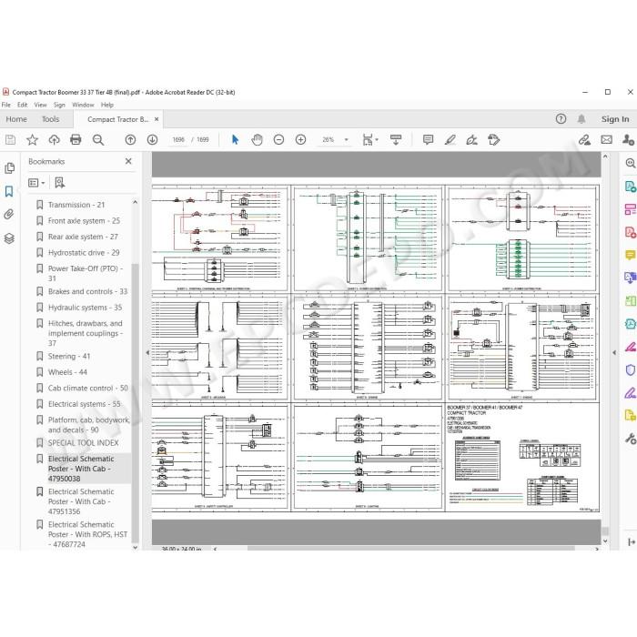
Task: Click the Print file icon
Action: [x=76, y=140]
